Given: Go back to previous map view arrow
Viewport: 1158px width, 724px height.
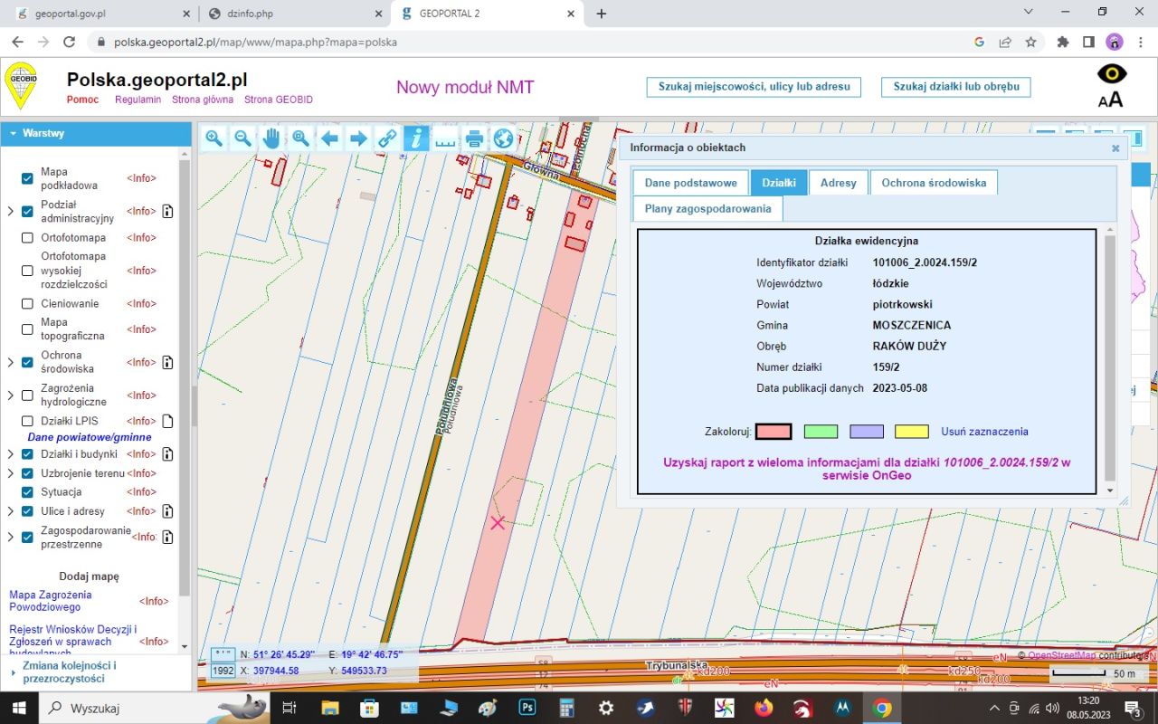Looking at the screenshot, I should pos(329,138).
